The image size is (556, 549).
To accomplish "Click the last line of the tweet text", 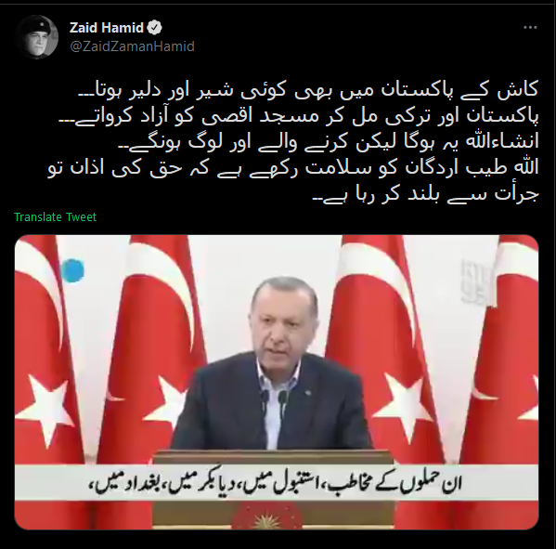I will click(425, 194).
